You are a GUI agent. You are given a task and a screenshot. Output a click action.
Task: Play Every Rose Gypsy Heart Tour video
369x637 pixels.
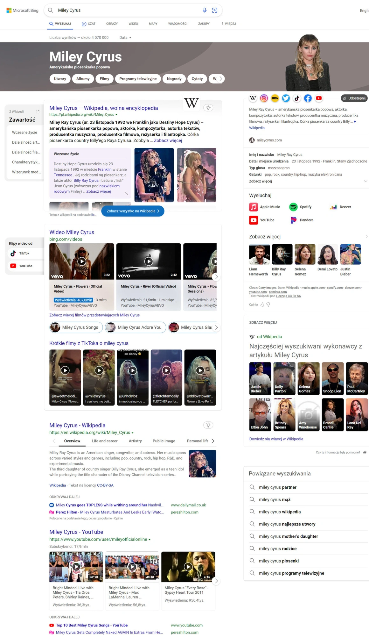(188, 567)
